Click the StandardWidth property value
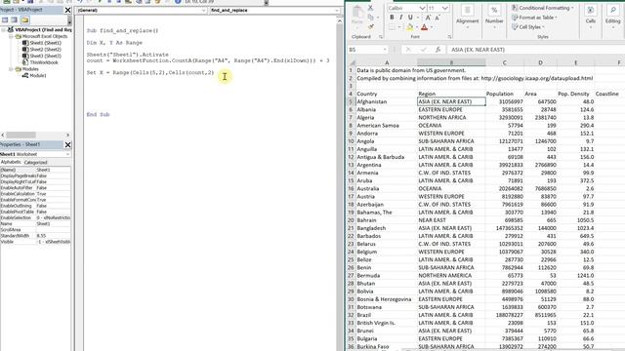Viewport: 625px width, 351px height. [x=54, y=236]
